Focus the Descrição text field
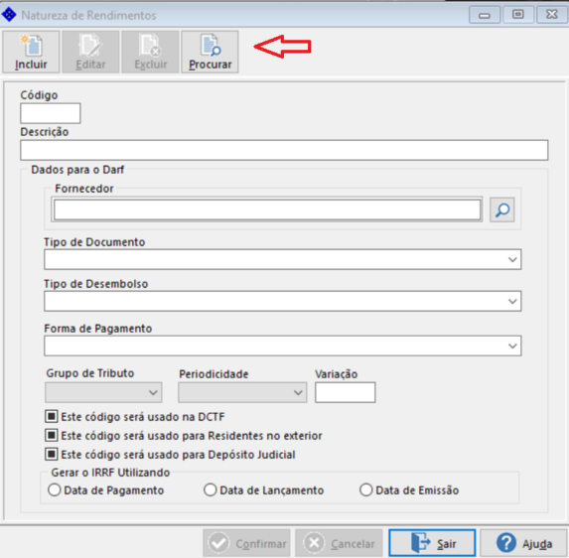Screen dimensions: 569x558 click(x=284, y=150)
